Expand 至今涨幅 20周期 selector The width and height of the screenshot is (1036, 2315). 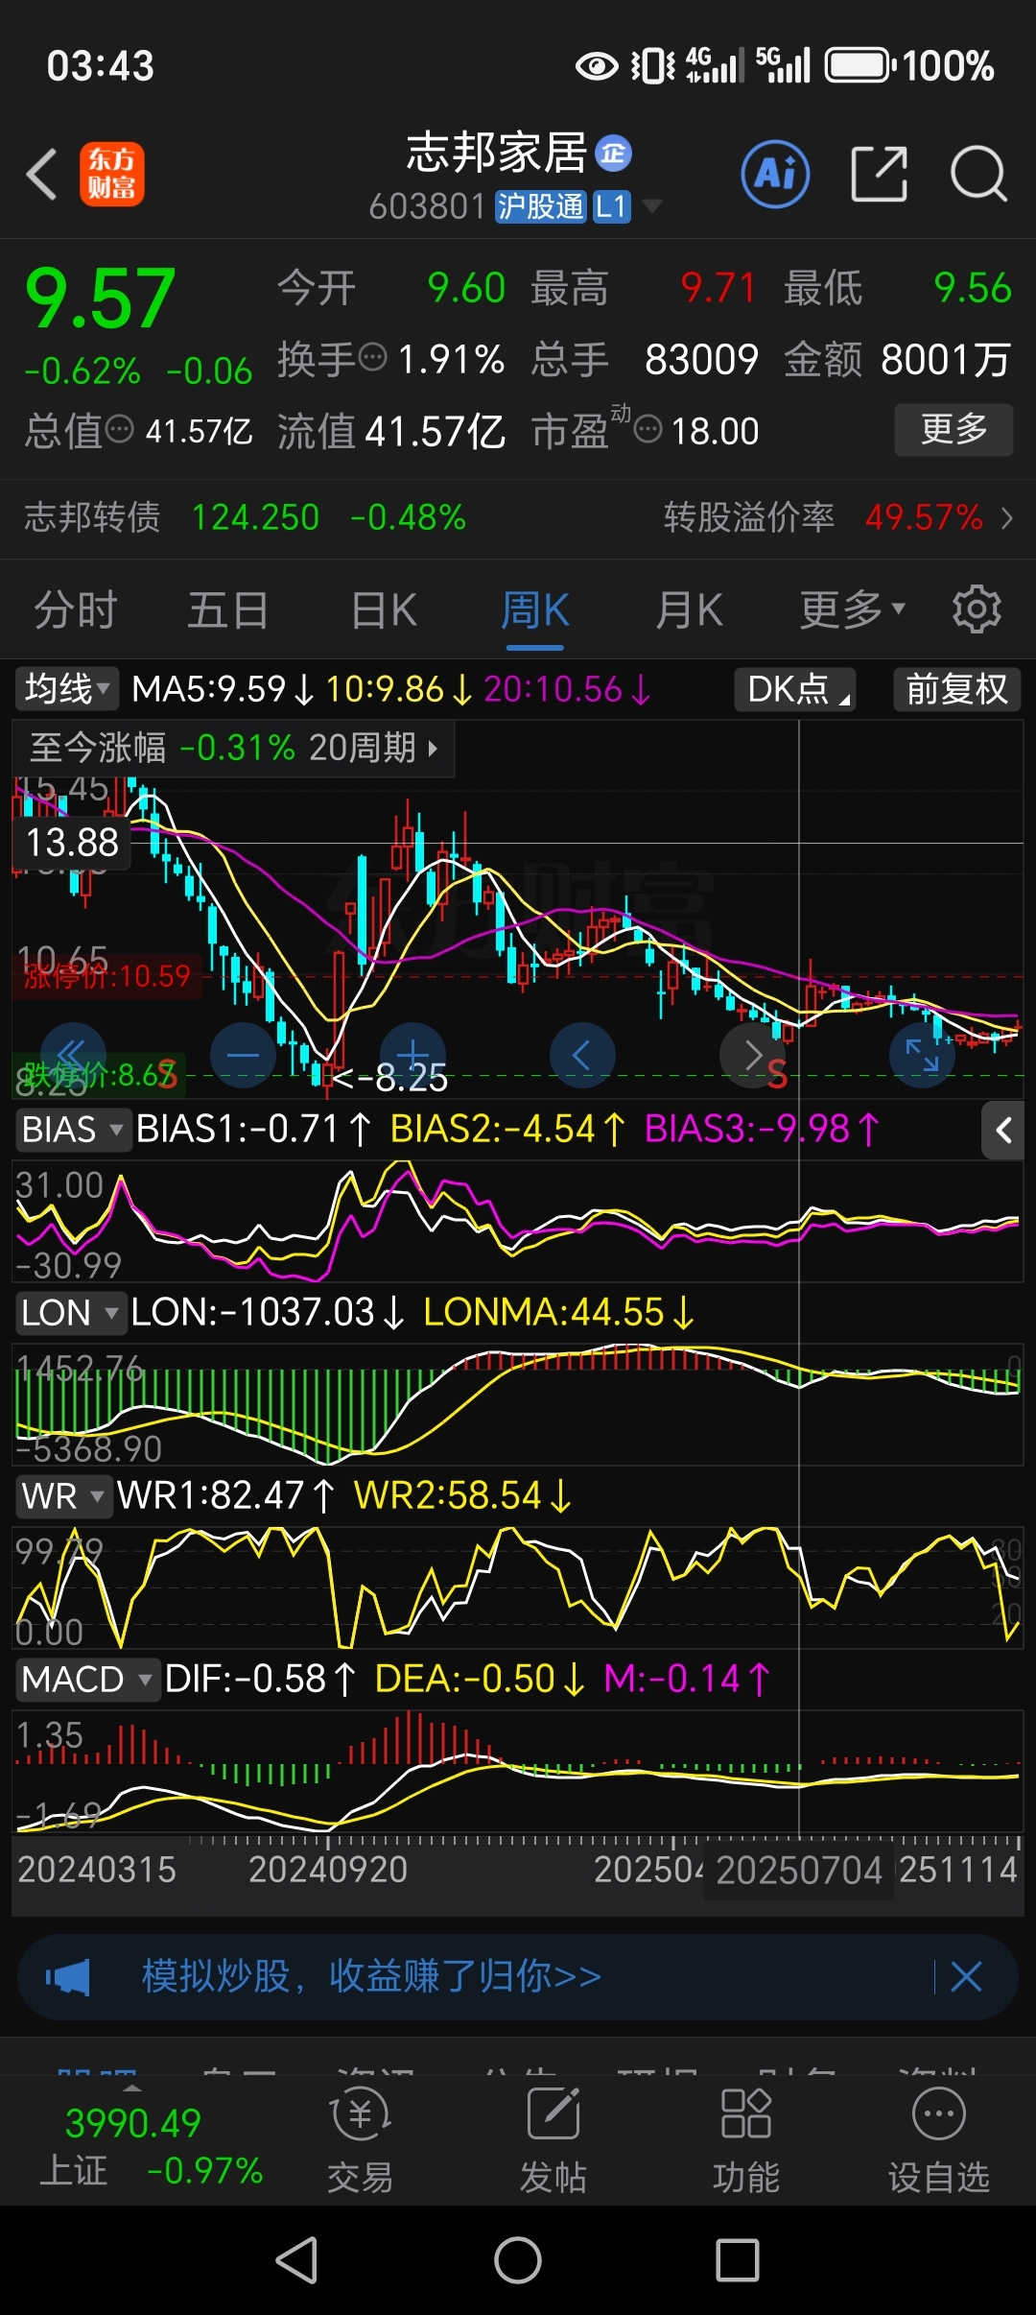(233, 748)
